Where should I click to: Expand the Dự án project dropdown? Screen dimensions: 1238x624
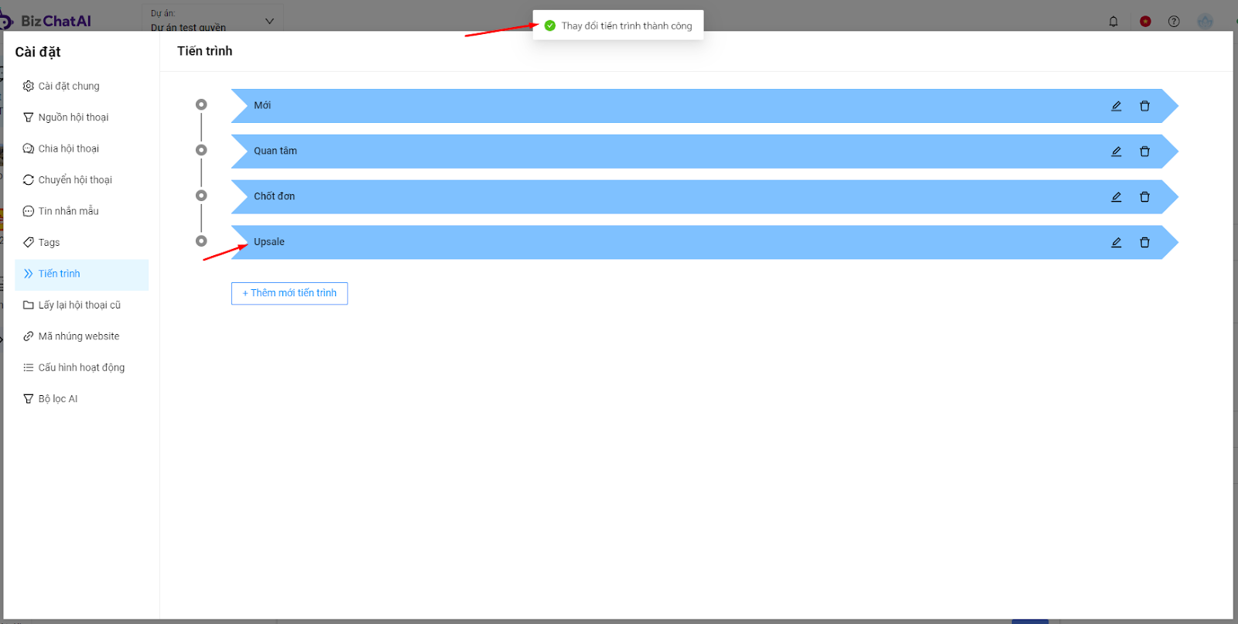[x=269, y=21]
